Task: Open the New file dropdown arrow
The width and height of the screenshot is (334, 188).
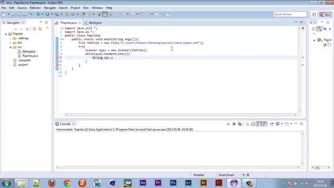Action: tap(8, 14)
